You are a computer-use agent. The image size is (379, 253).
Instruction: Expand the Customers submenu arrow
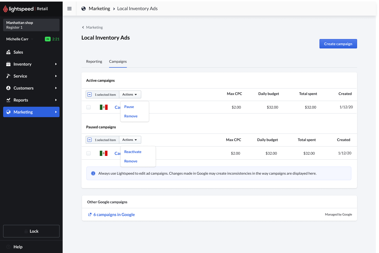(x=56, y=88)
